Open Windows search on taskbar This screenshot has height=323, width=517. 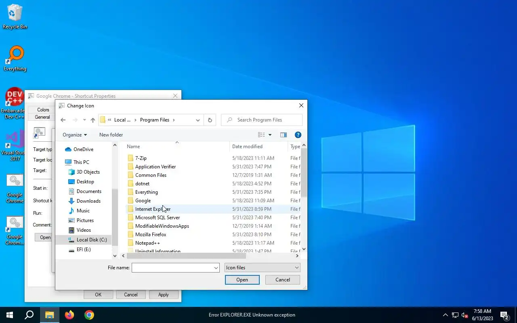pyautogui.click(x=29, y=315)
